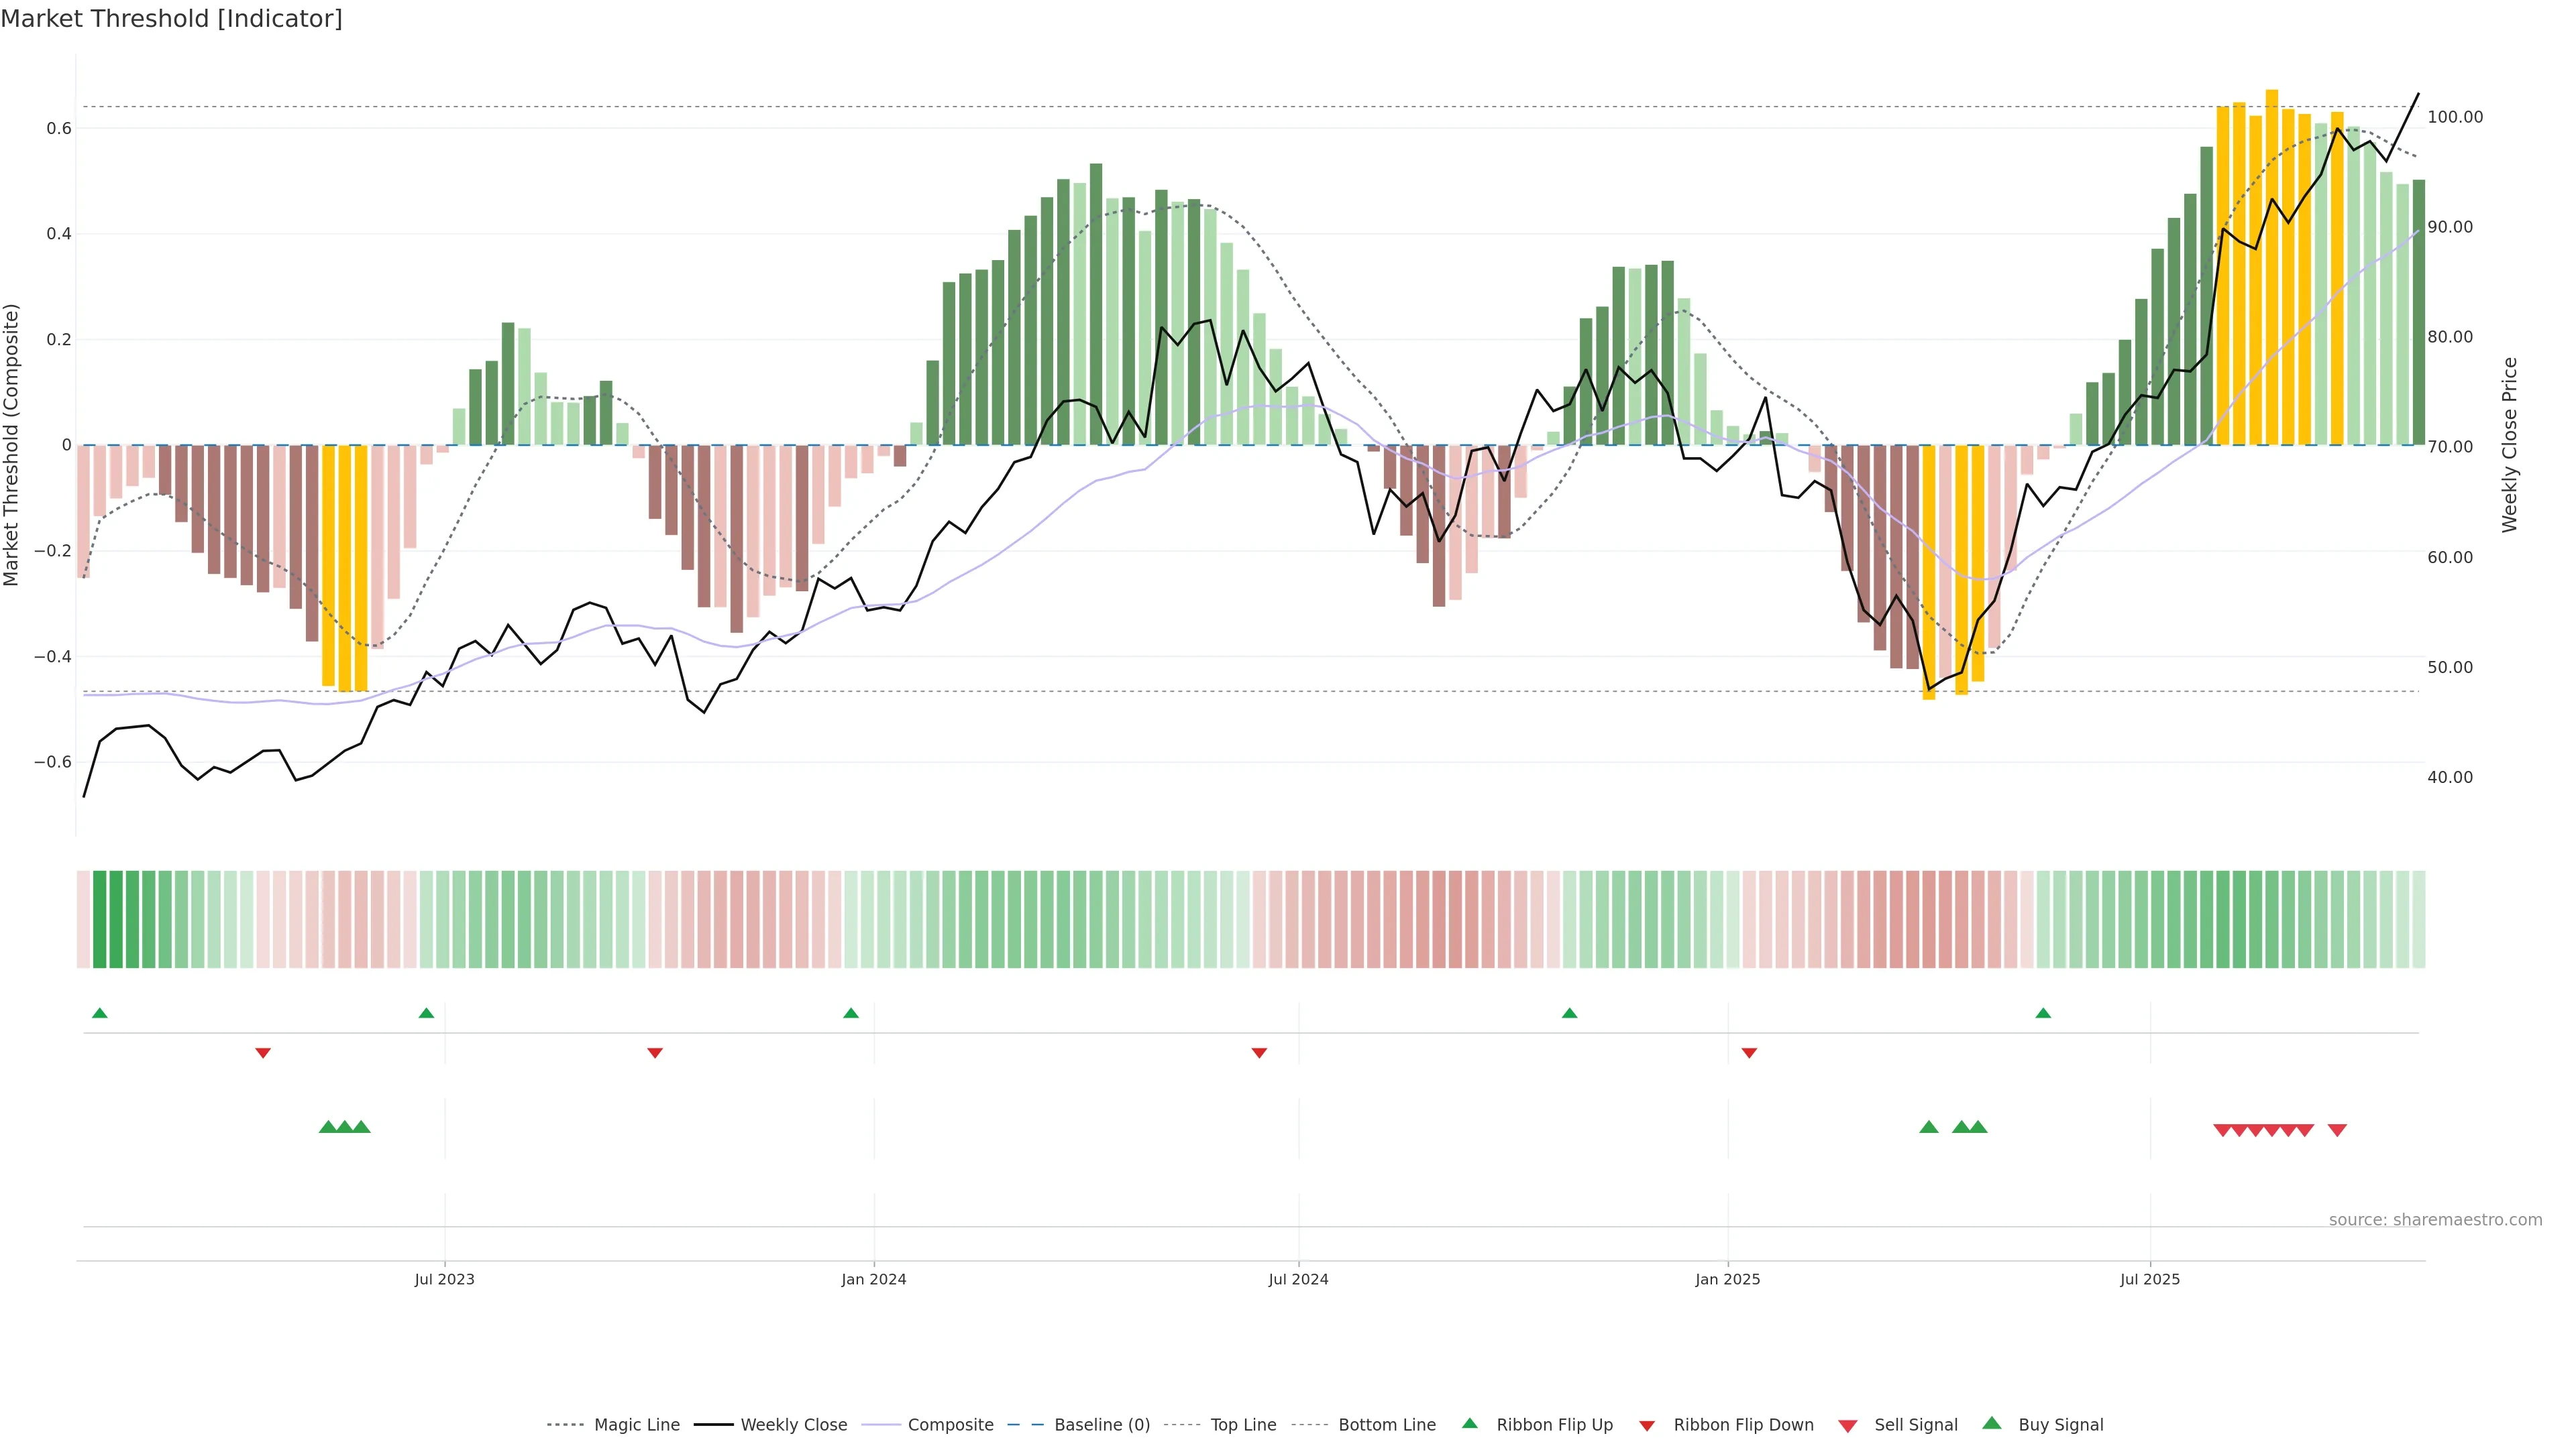Click the leftmost green Ribbon Flip Up marker
This screenshot has height=1448, width=2576.
99,1014
